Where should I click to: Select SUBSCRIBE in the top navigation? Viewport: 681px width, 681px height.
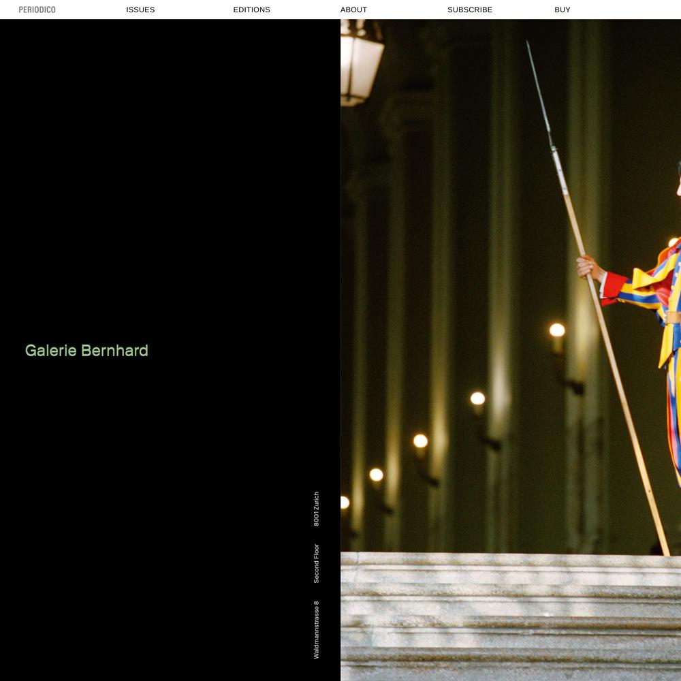coord(470,10)
